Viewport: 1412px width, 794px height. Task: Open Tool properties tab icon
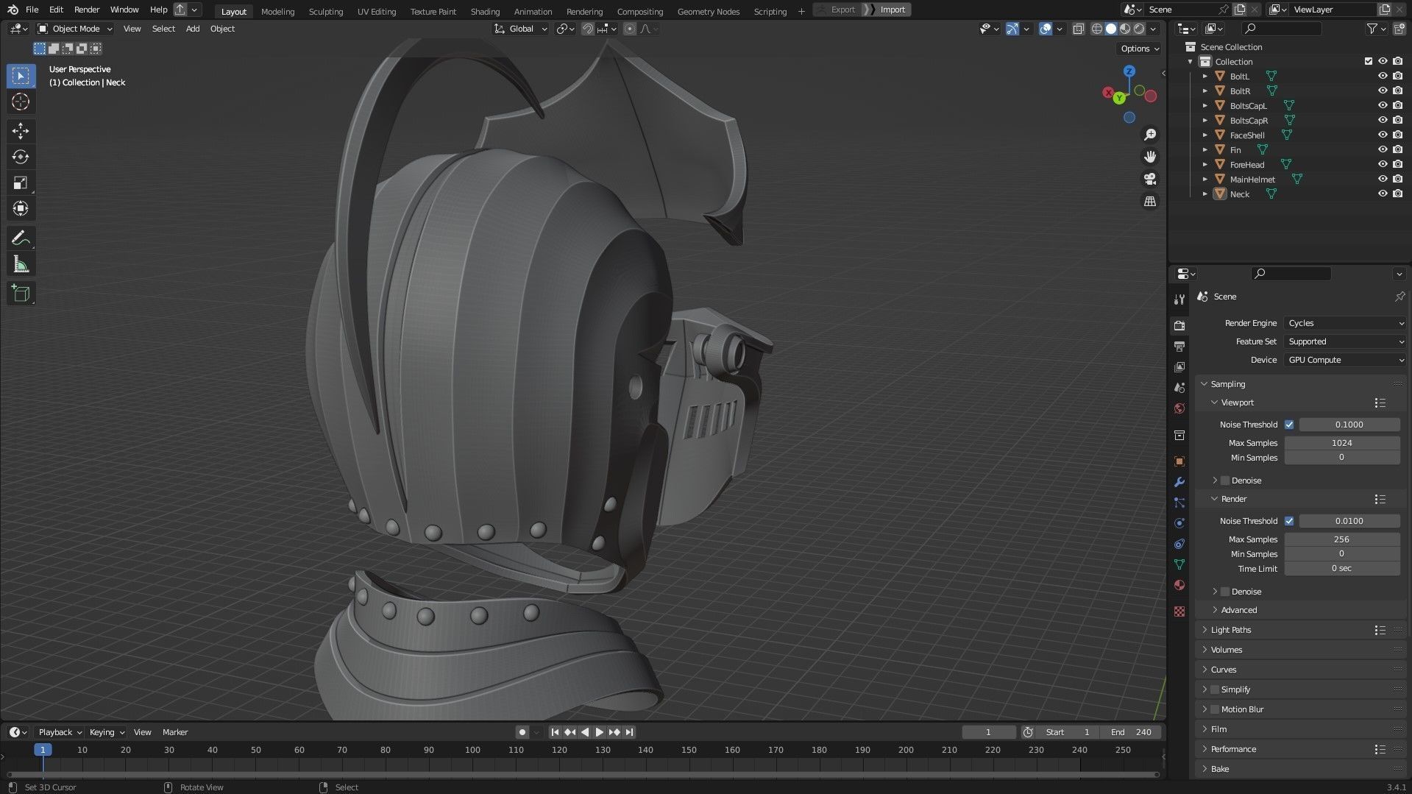[1179, 299]
